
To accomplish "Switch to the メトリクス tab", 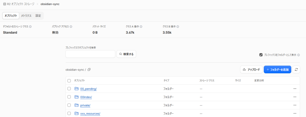I will [x=26, y=16].
